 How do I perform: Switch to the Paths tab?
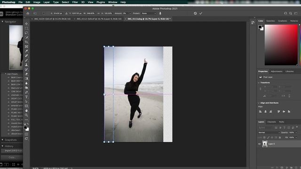tap(281, 122)
